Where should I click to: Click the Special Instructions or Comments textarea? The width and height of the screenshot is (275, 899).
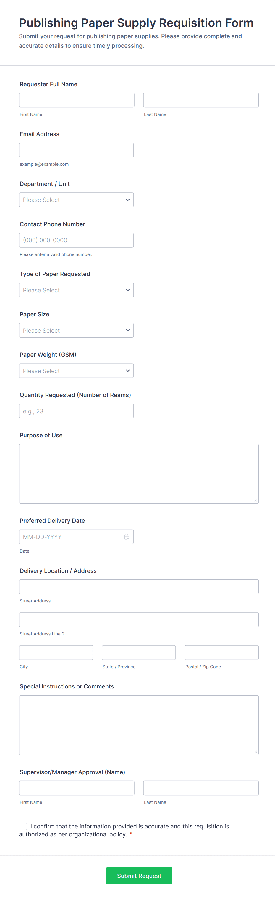pyautogui.click(x=139, y=725)
